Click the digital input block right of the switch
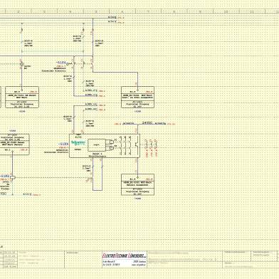This screenshot has width=279, height=279. [137, 98]
